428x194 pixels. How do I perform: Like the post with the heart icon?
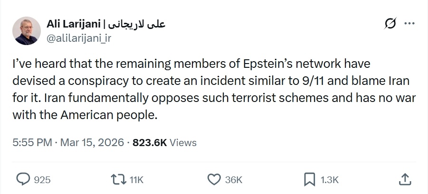215,179
